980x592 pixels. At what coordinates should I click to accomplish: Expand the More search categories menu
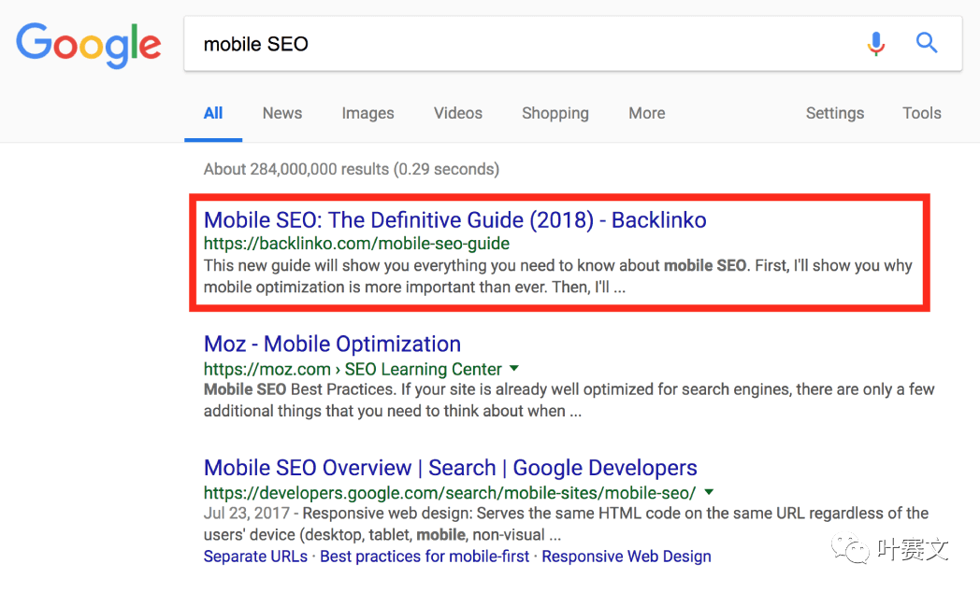click(646, 113)
